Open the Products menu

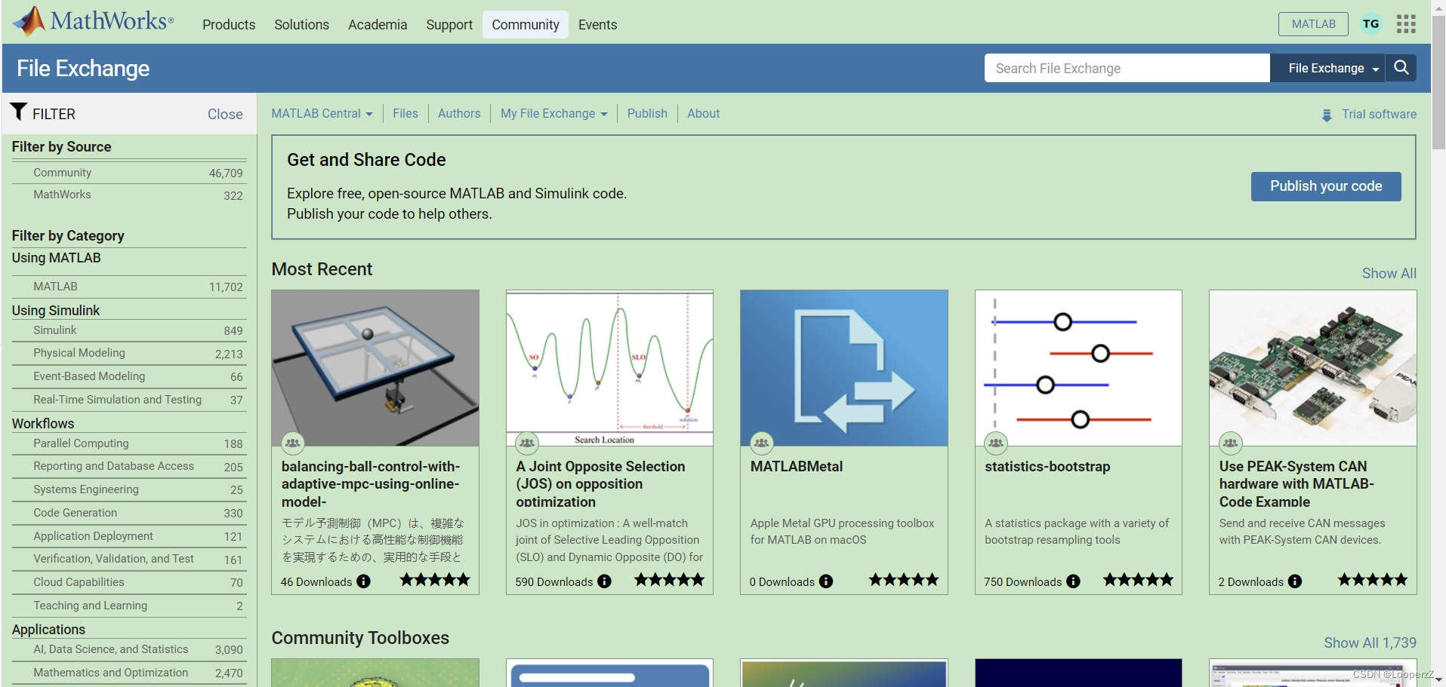[x=229, y=25]
